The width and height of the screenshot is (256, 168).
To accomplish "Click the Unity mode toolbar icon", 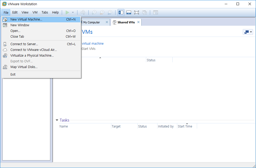I will click(x=144, y=12).
